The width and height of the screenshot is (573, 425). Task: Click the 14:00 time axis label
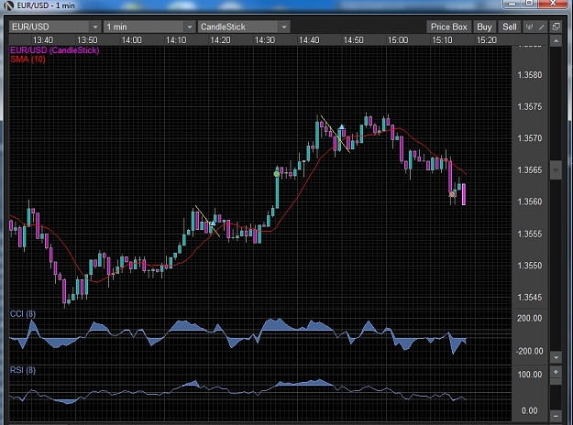[131, 39]
